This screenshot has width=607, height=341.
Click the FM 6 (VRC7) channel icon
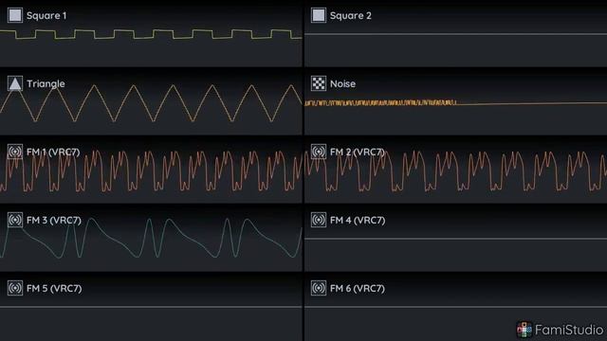point(319,288)
